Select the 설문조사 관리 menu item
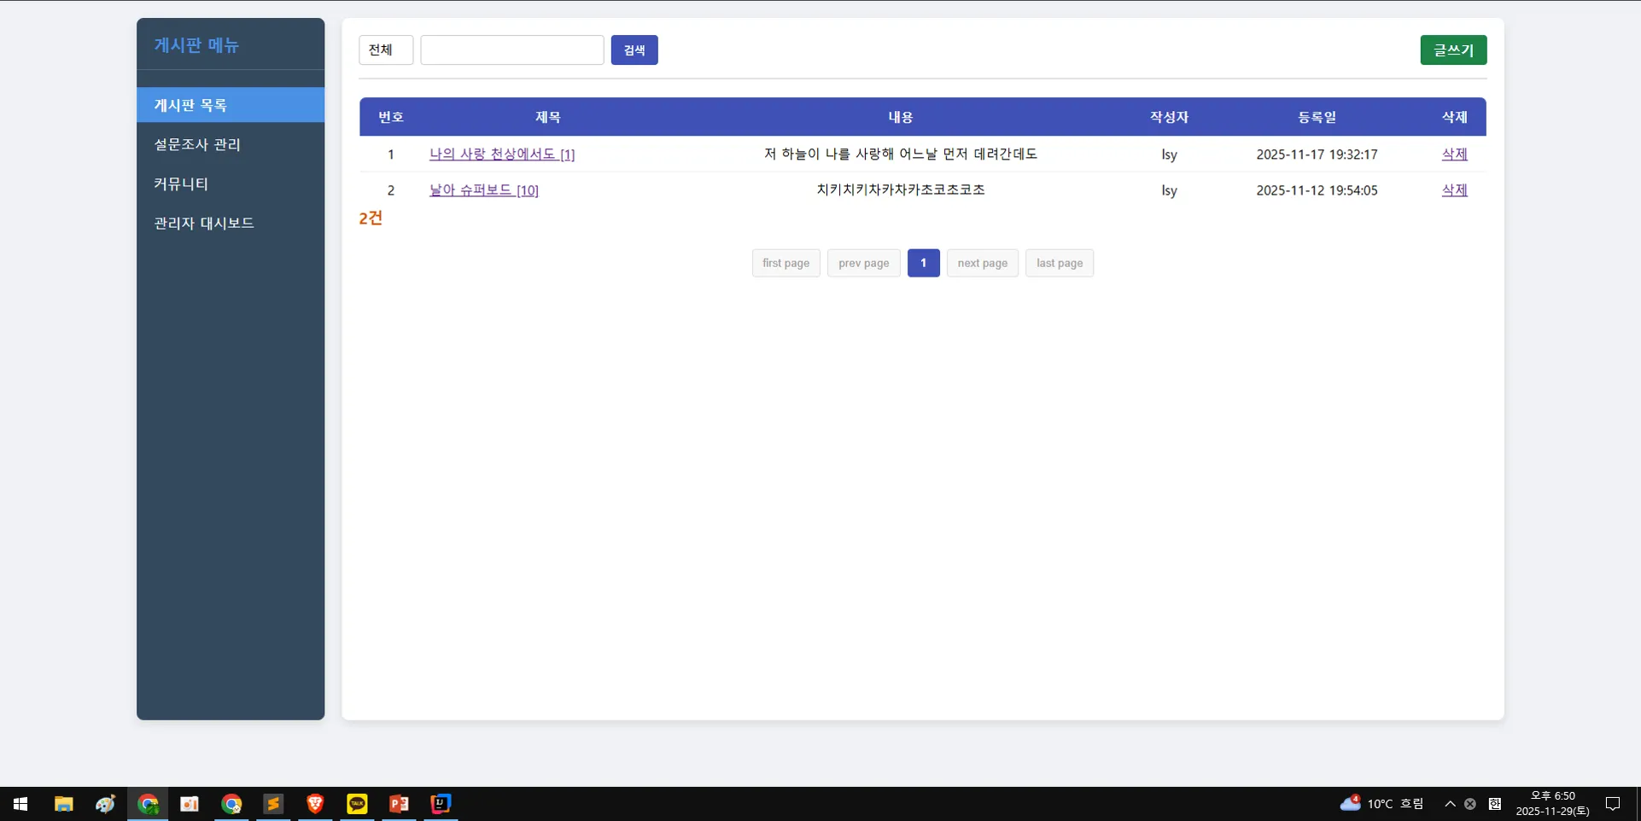 [x=197, y=144]
